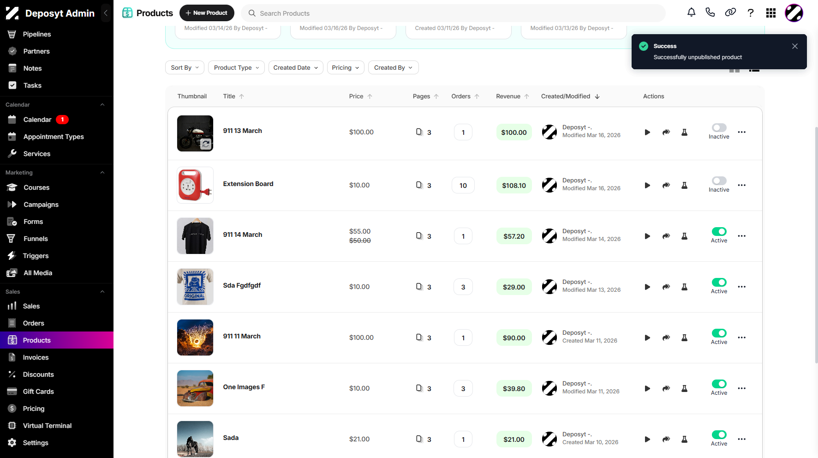Open the Pricing filter dropdown
Image resolution: width=818 pixels, height=458 pixels.
coord(346,67)
